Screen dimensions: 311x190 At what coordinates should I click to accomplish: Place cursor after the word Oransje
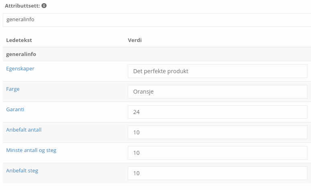point(154,92)
